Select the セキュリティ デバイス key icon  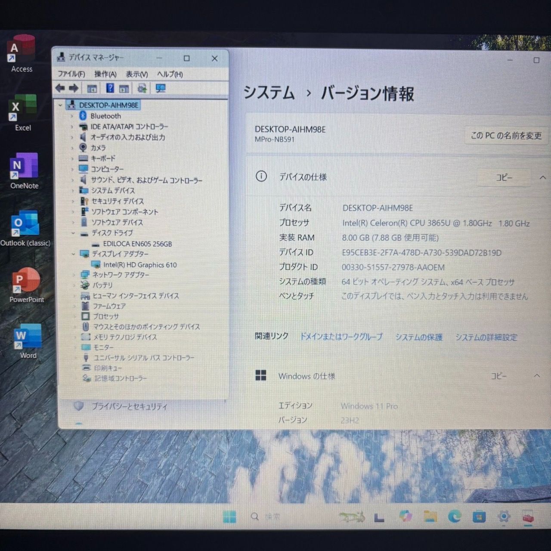point(84,201)
